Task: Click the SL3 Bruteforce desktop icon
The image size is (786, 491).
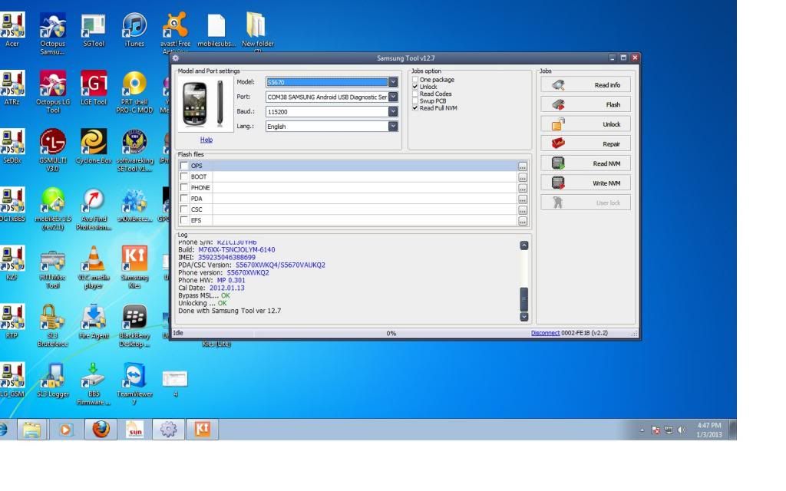Action: pyautogui.click(x=53, y=325)
